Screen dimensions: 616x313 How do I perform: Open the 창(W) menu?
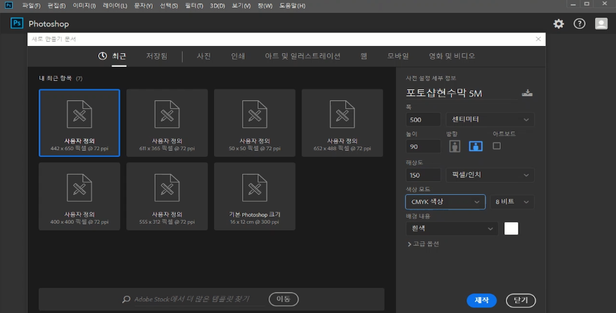point(265,6)
